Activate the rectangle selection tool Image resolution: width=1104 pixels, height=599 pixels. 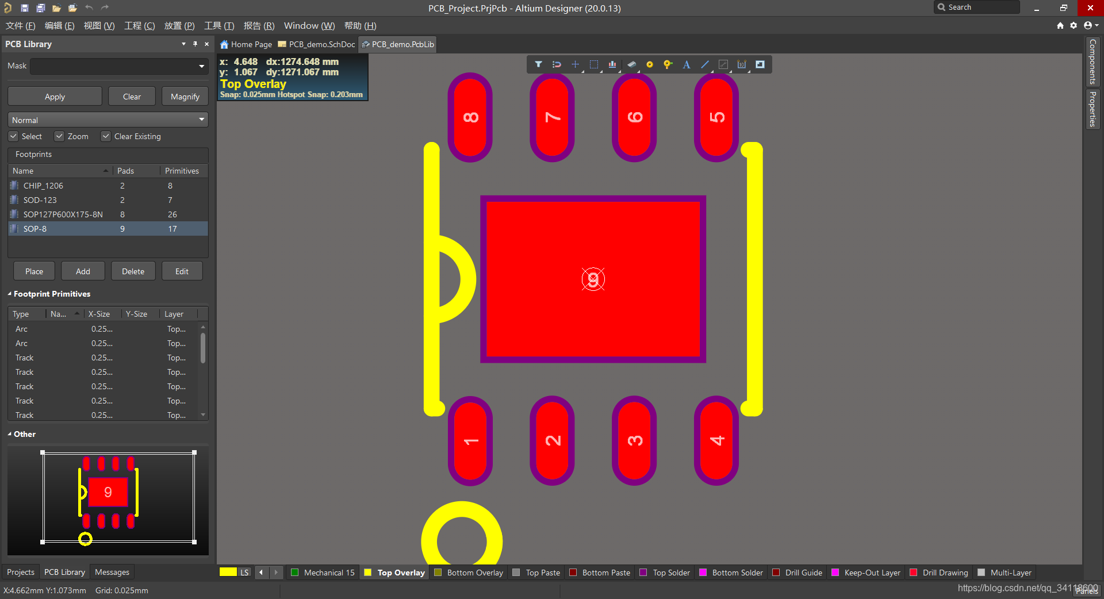coord(594,64)
